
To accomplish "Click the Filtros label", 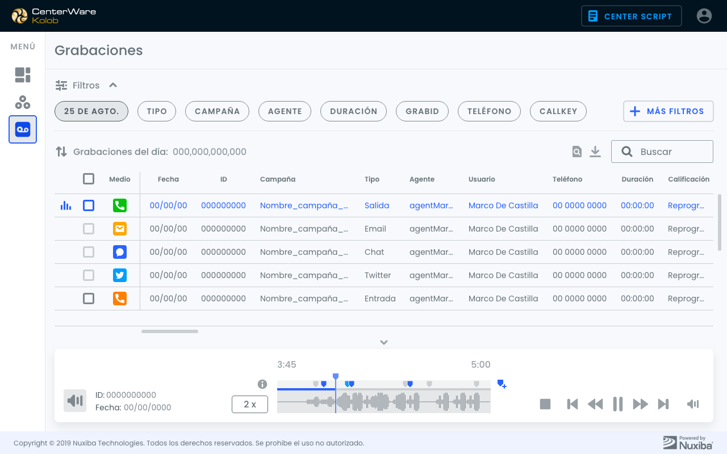I will pyautogui.click(x=86, y=85).
